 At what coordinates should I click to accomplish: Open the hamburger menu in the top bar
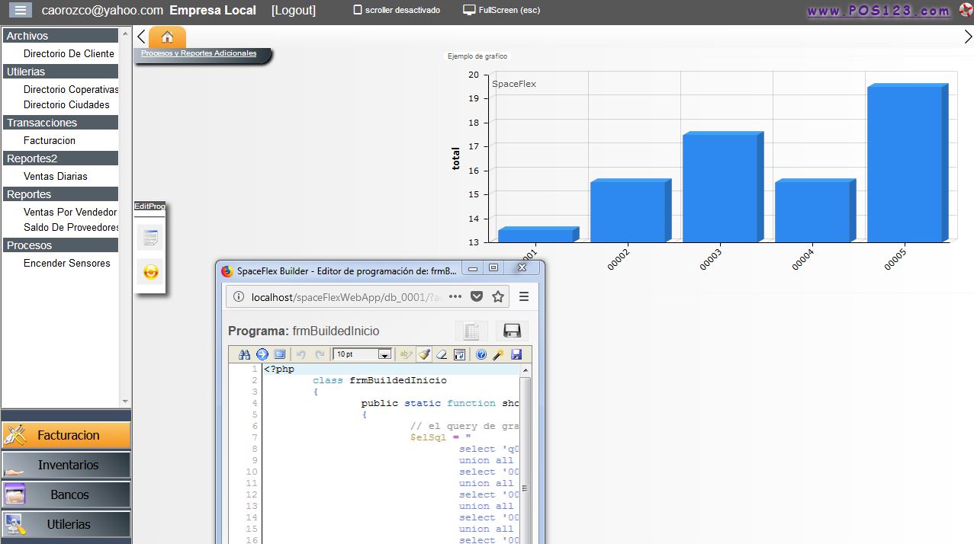(x=21, y=10)
